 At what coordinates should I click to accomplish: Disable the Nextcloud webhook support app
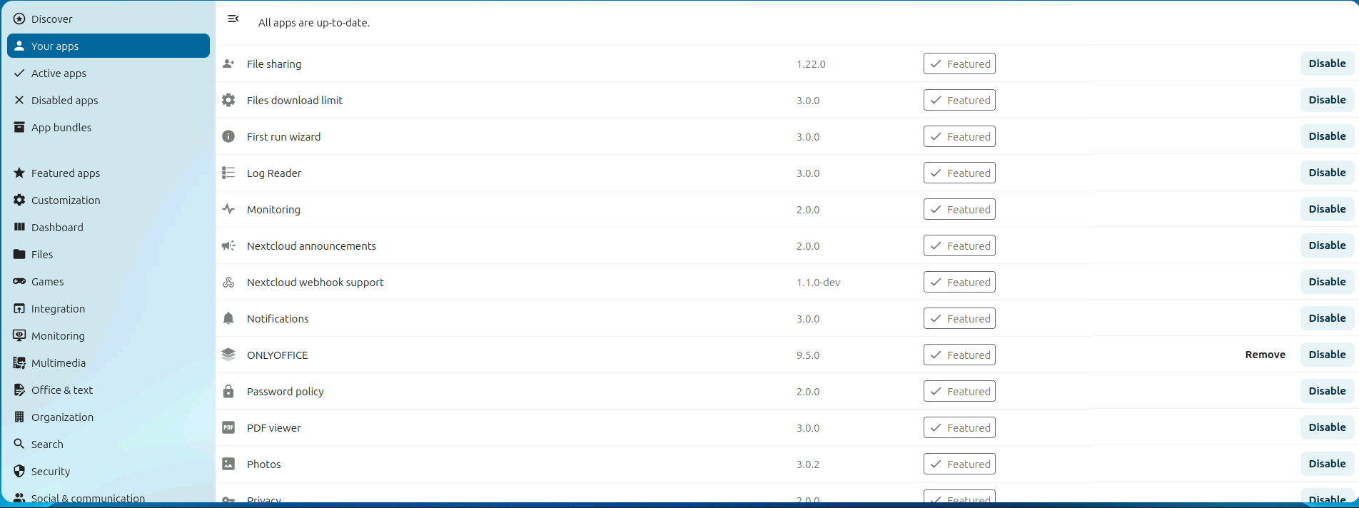point(1327,282)
